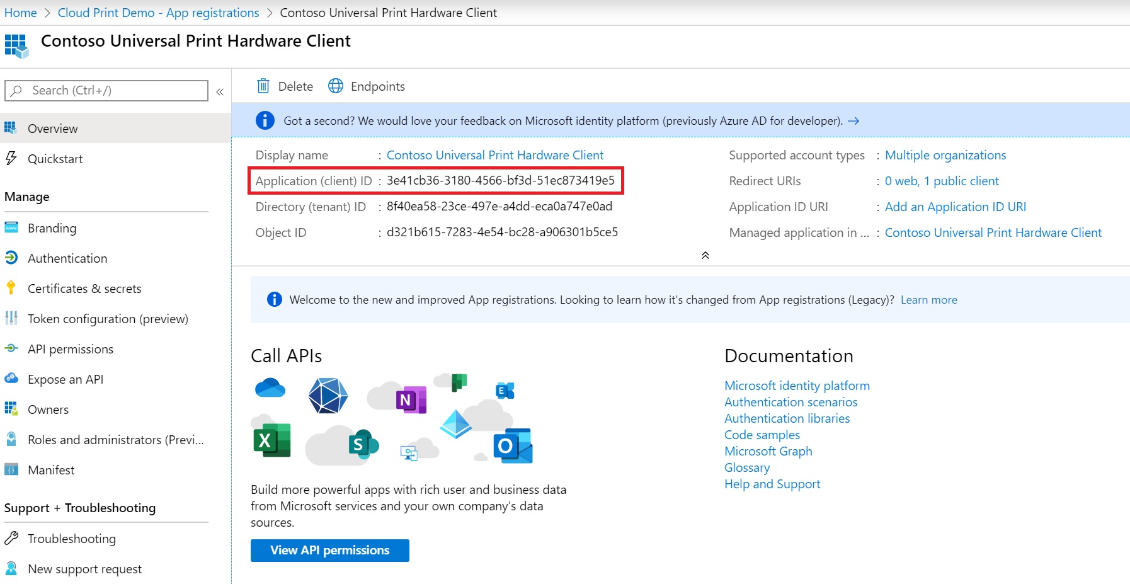Viewport: 1130px width, 584px height.
Task: Click the Roles and administrators person icon
Action: coord(11,439)
